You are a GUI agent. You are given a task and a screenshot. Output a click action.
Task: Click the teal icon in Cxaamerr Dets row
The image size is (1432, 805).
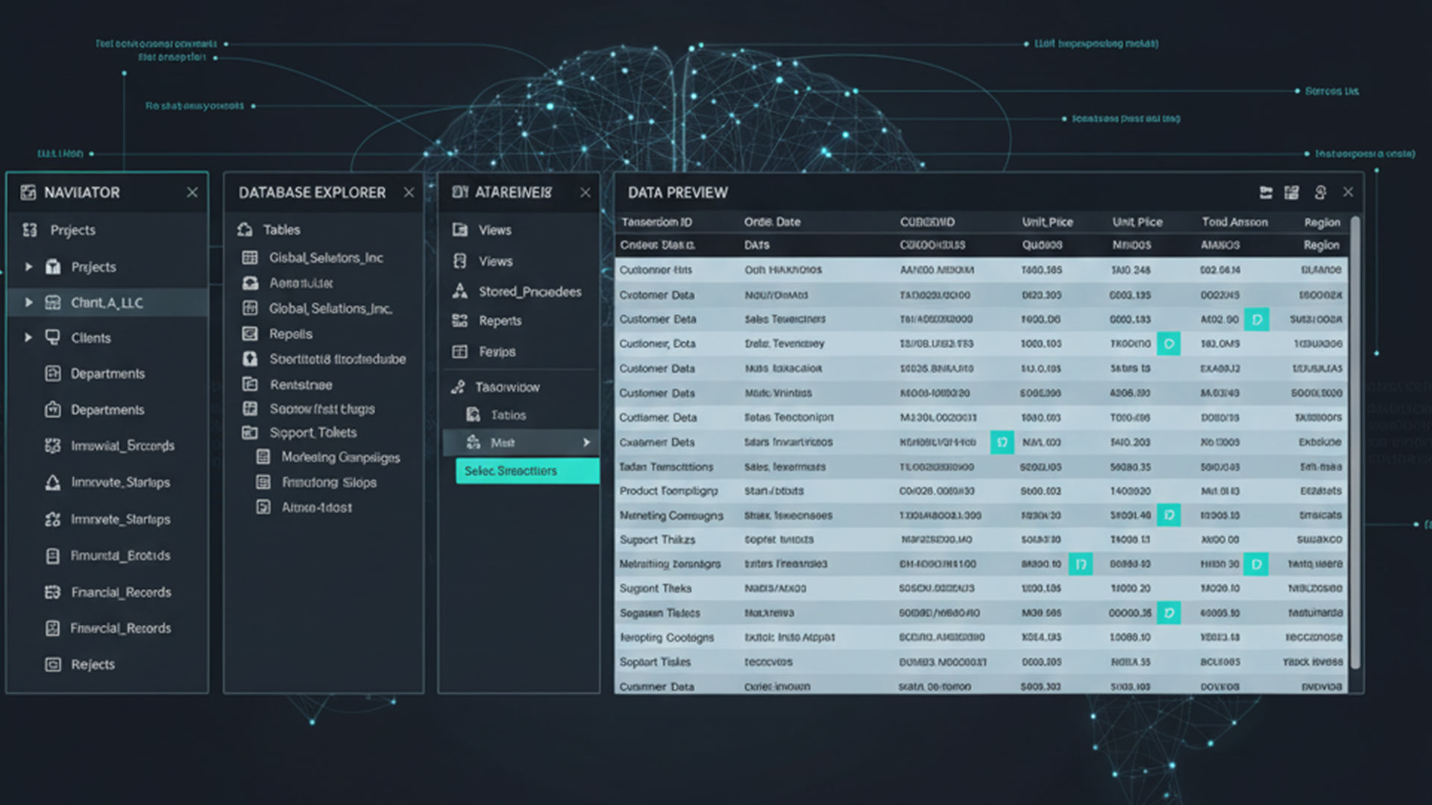tap(1002, 442)
